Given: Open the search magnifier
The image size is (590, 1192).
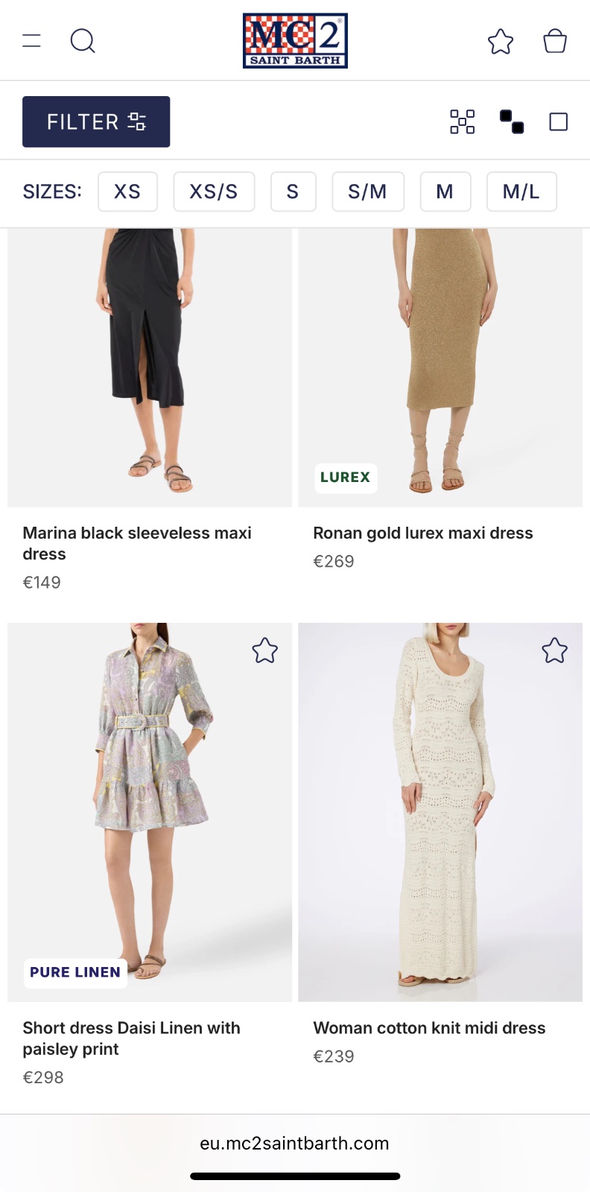Looking at the screenshot, I should coord(83,41).
